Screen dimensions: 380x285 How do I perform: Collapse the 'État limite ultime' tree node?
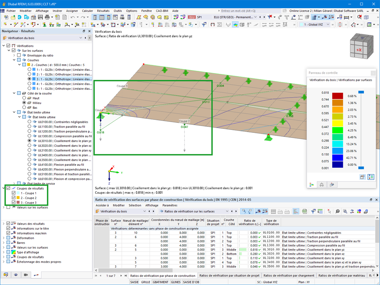[x=14, y=112]
